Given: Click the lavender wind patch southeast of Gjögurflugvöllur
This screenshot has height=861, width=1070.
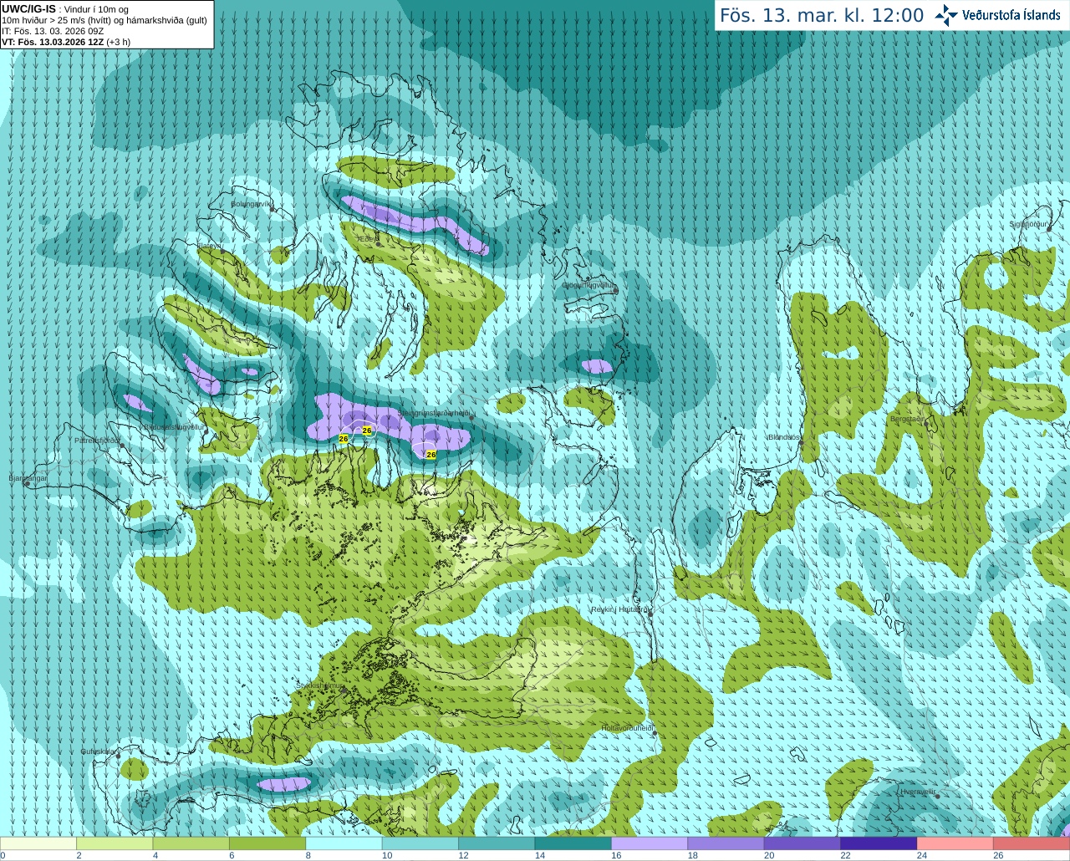Looking at the screenshot, I should click(596, 366).
